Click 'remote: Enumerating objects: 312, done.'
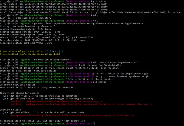 pos(25,29)
